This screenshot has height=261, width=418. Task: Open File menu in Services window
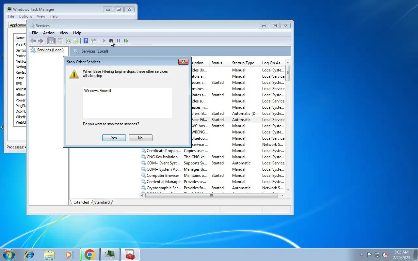click(35, 33)
